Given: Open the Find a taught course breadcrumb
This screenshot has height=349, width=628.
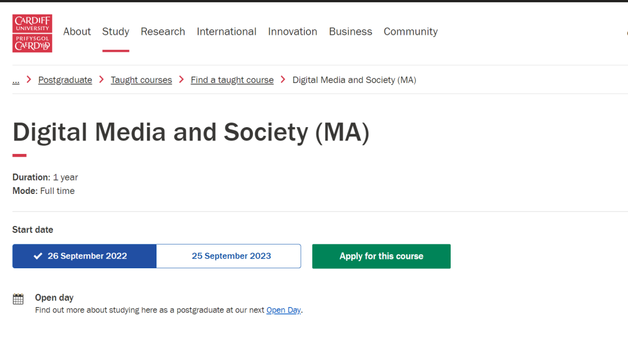Looking at the screenshot, I should tap(232, 80).
